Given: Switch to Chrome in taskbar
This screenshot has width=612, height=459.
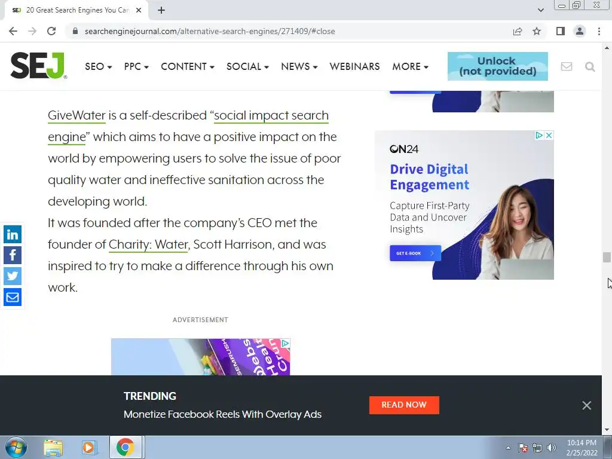Looking at the screenshot, I should click(x=125, y=447).
